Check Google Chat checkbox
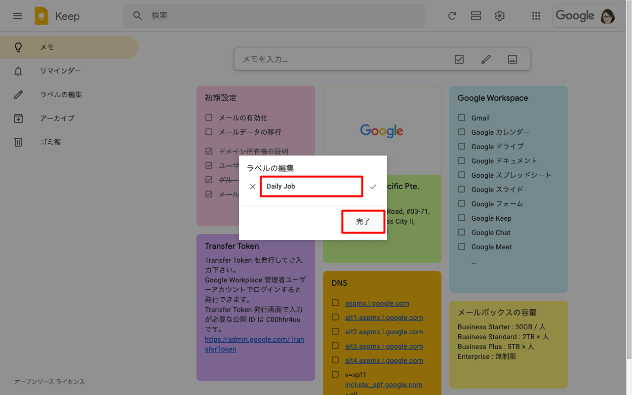This screenshot has height=395, width=632. tap(462, 232)
